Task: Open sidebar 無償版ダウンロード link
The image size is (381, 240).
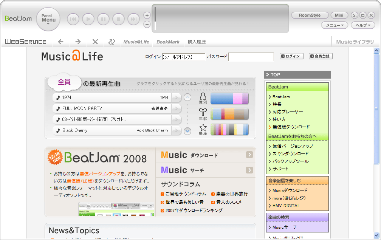Action: pos(291,127)
